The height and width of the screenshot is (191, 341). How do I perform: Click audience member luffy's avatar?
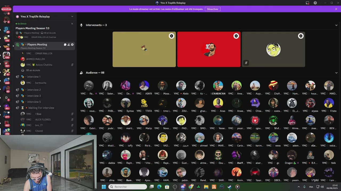[x=126, y=138]
